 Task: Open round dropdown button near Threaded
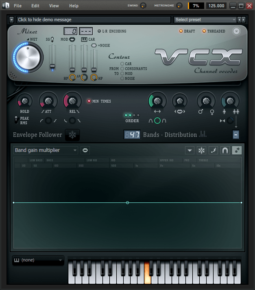pos(236,31)
